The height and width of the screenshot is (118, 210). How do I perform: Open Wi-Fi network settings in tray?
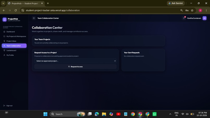tap(183, 114)
